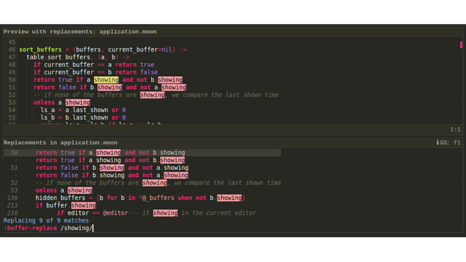Click the keyboard help icon beside f1
This screenshot has width=466, height=262.
[x=444, y=142]
